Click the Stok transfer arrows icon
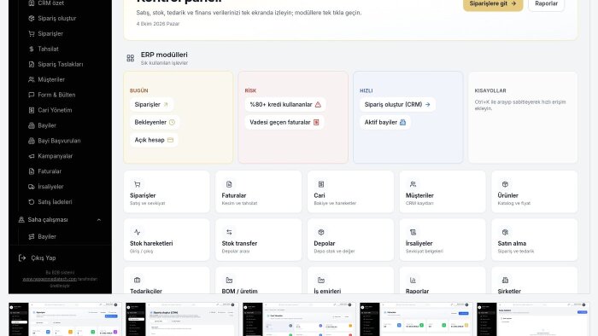Image resolution: width=598 pixels, height=336 pixels. (x=229, y=232)
